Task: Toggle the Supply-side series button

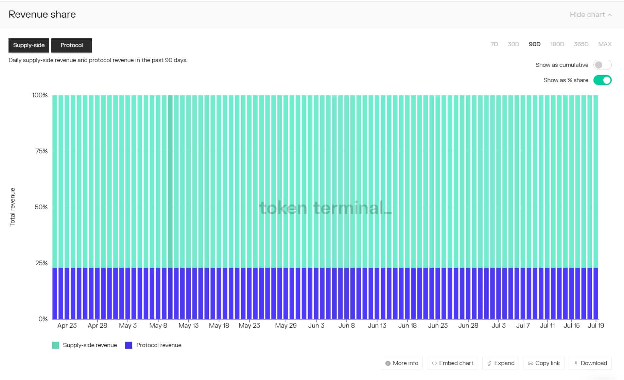Action: pos(29,45)
